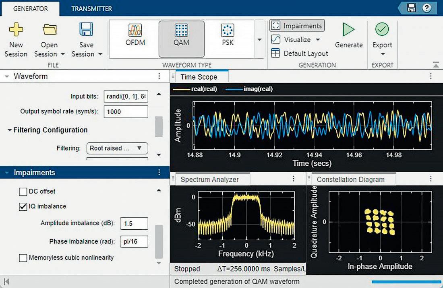Collapse the toolstrip with the up-arrow icon

[x=436, y=65]
